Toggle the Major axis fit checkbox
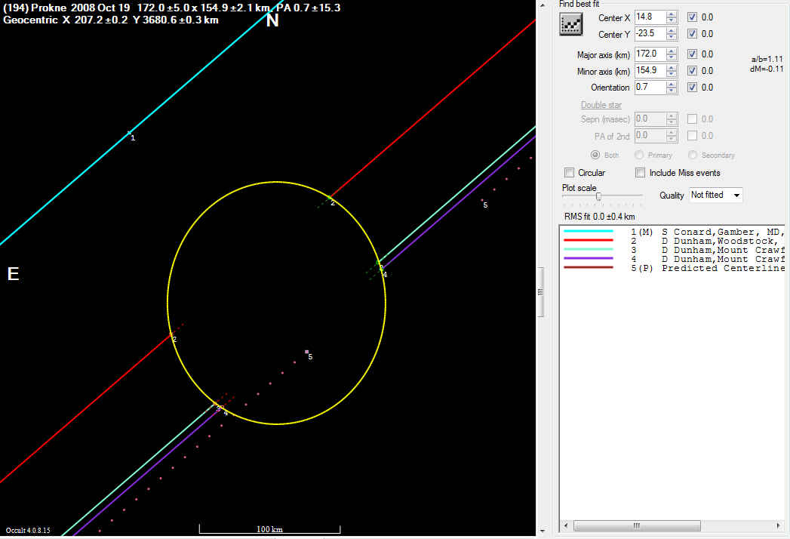 click(x=692, y=54)
